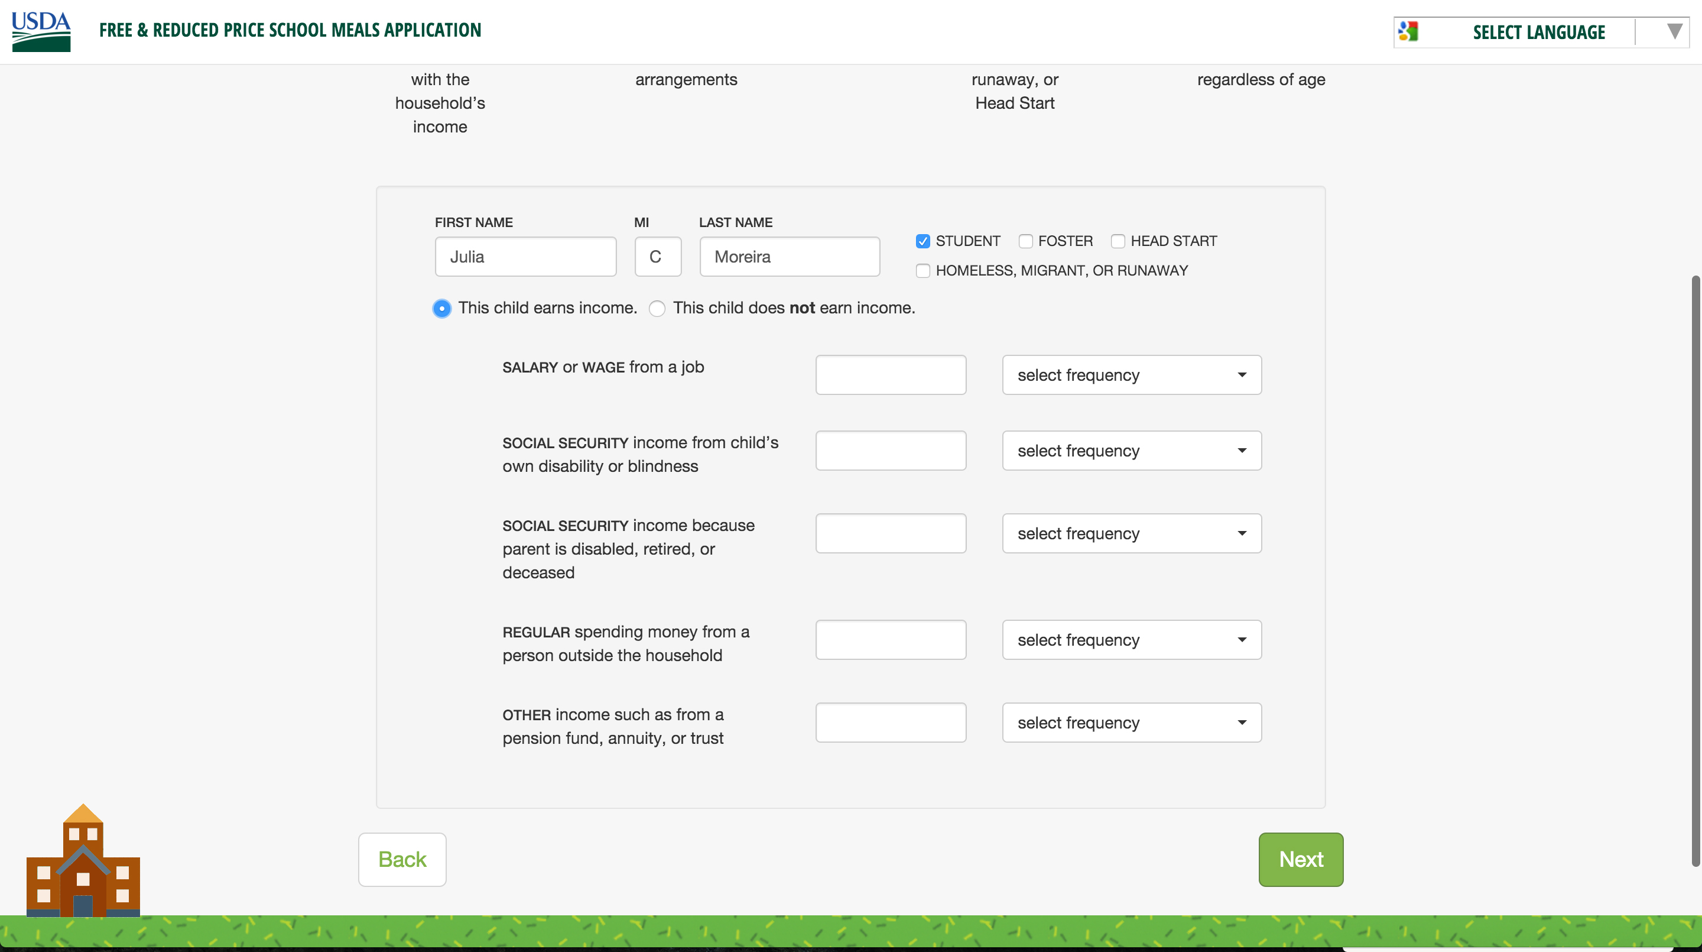
Task: Open frequency dropdown for Regular spending money
Action: pos(1131,640)
